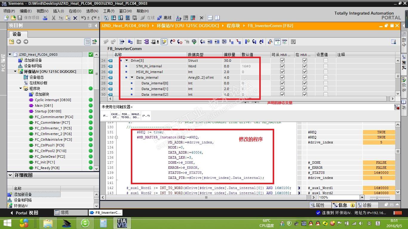408x229 pixels.
Task: Collapse the 程序块 folder in project tree
Action: pyautogui.click(x=21, y=89)
